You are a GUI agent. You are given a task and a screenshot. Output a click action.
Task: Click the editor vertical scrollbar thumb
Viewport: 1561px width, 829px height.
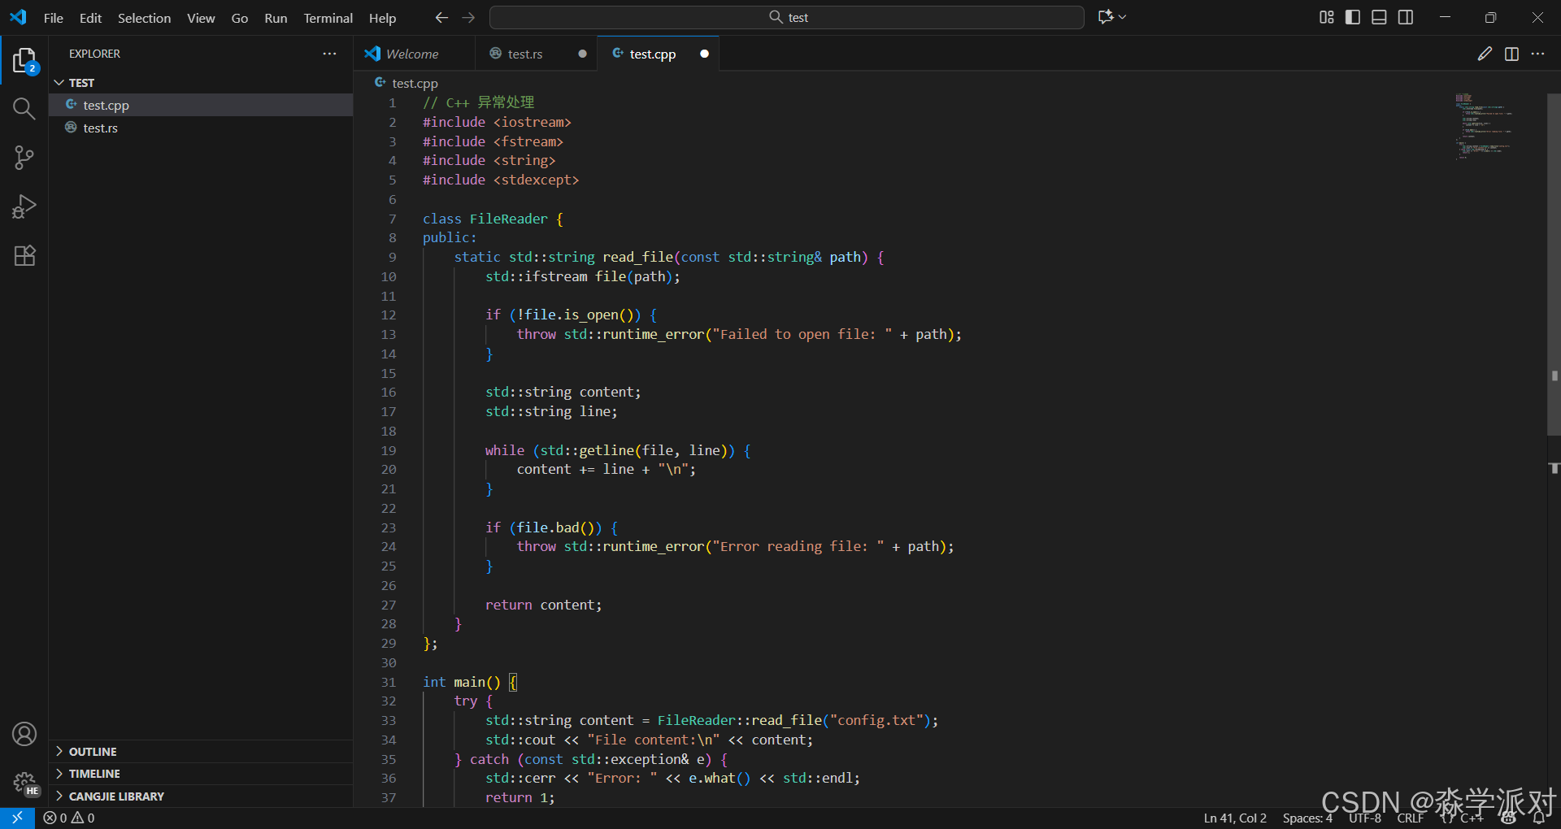1554,264
